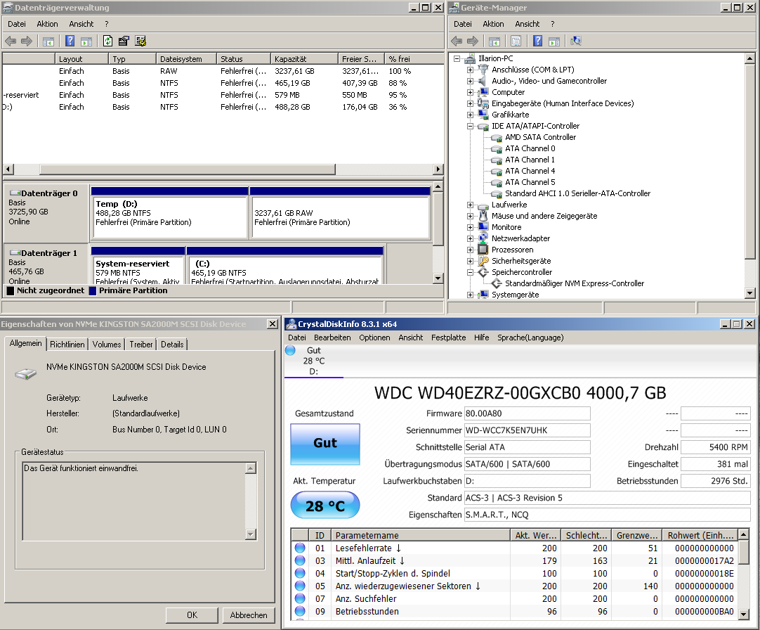Scan for hardware changes in Geräte-Manager
This screenshot has width=760, height=630.
pyautogui.click(x=576, y=41)
